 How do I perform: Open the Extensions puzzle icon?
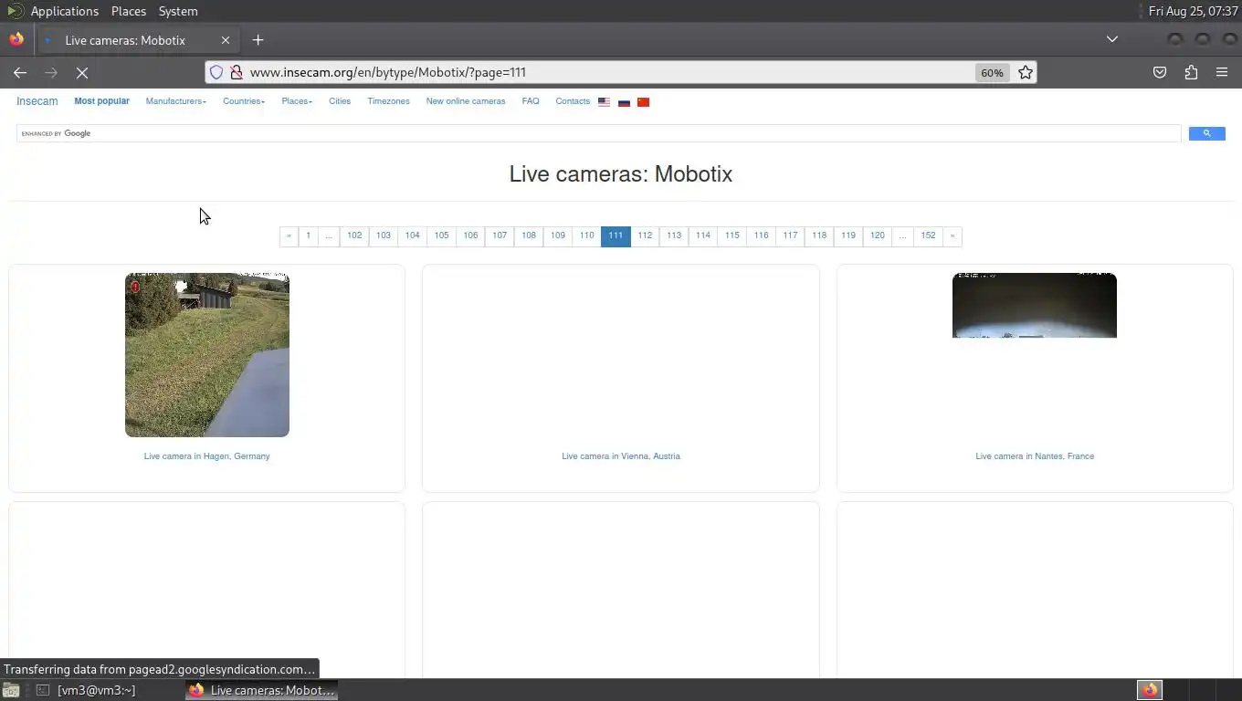(x=1191, y=72)
